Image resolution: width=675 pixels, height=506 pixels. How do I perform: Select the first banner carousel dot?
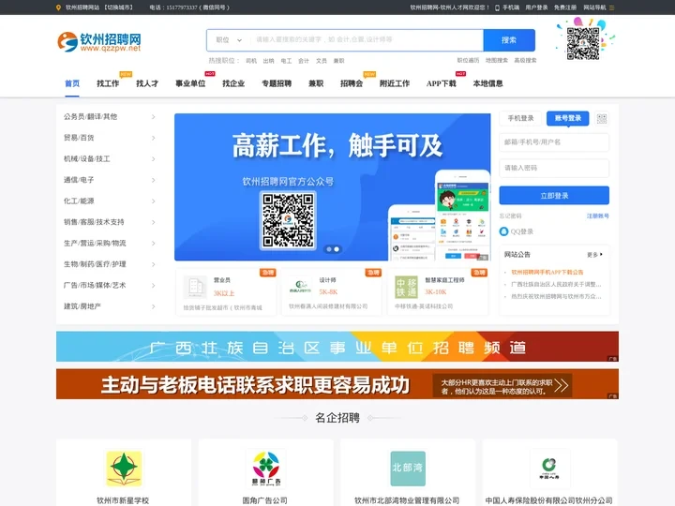tap(329, 249)
